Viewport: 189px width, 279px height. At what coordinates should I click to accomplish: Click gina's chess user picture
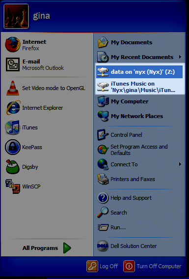pyautogui.click(x=16, y=16)
